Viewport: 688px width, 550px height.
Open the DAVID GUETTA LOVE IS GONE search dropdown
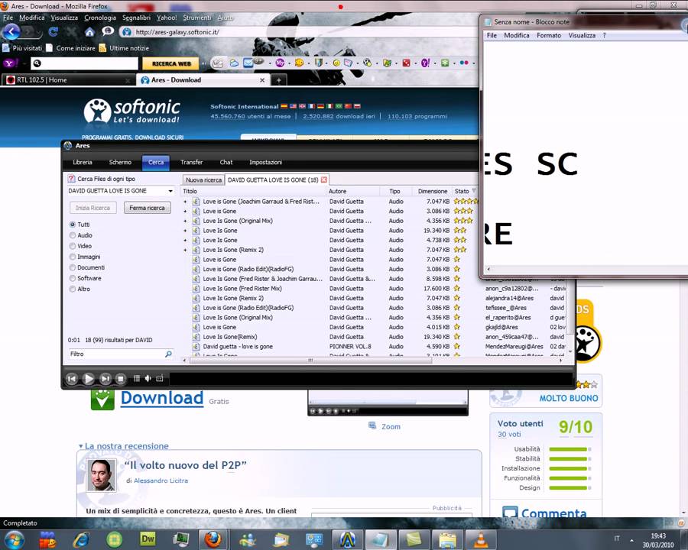tap(170, 191)
